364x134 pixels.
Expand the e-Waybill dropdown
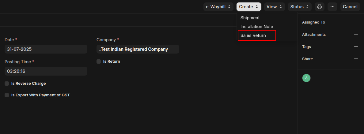click(218, 7)
